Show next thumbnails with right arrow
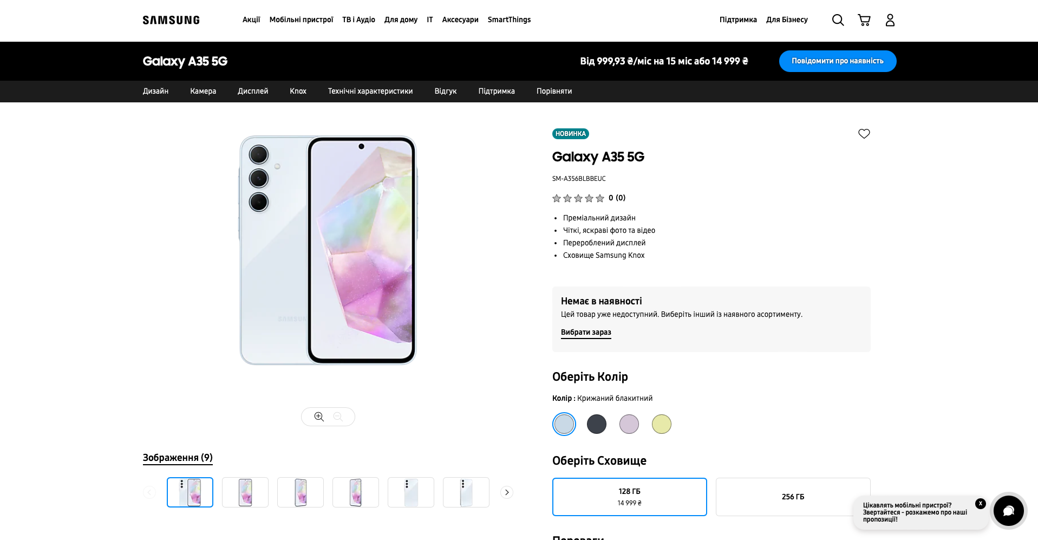The width and height of the screenshot is (1038, 540). point(507,492)
